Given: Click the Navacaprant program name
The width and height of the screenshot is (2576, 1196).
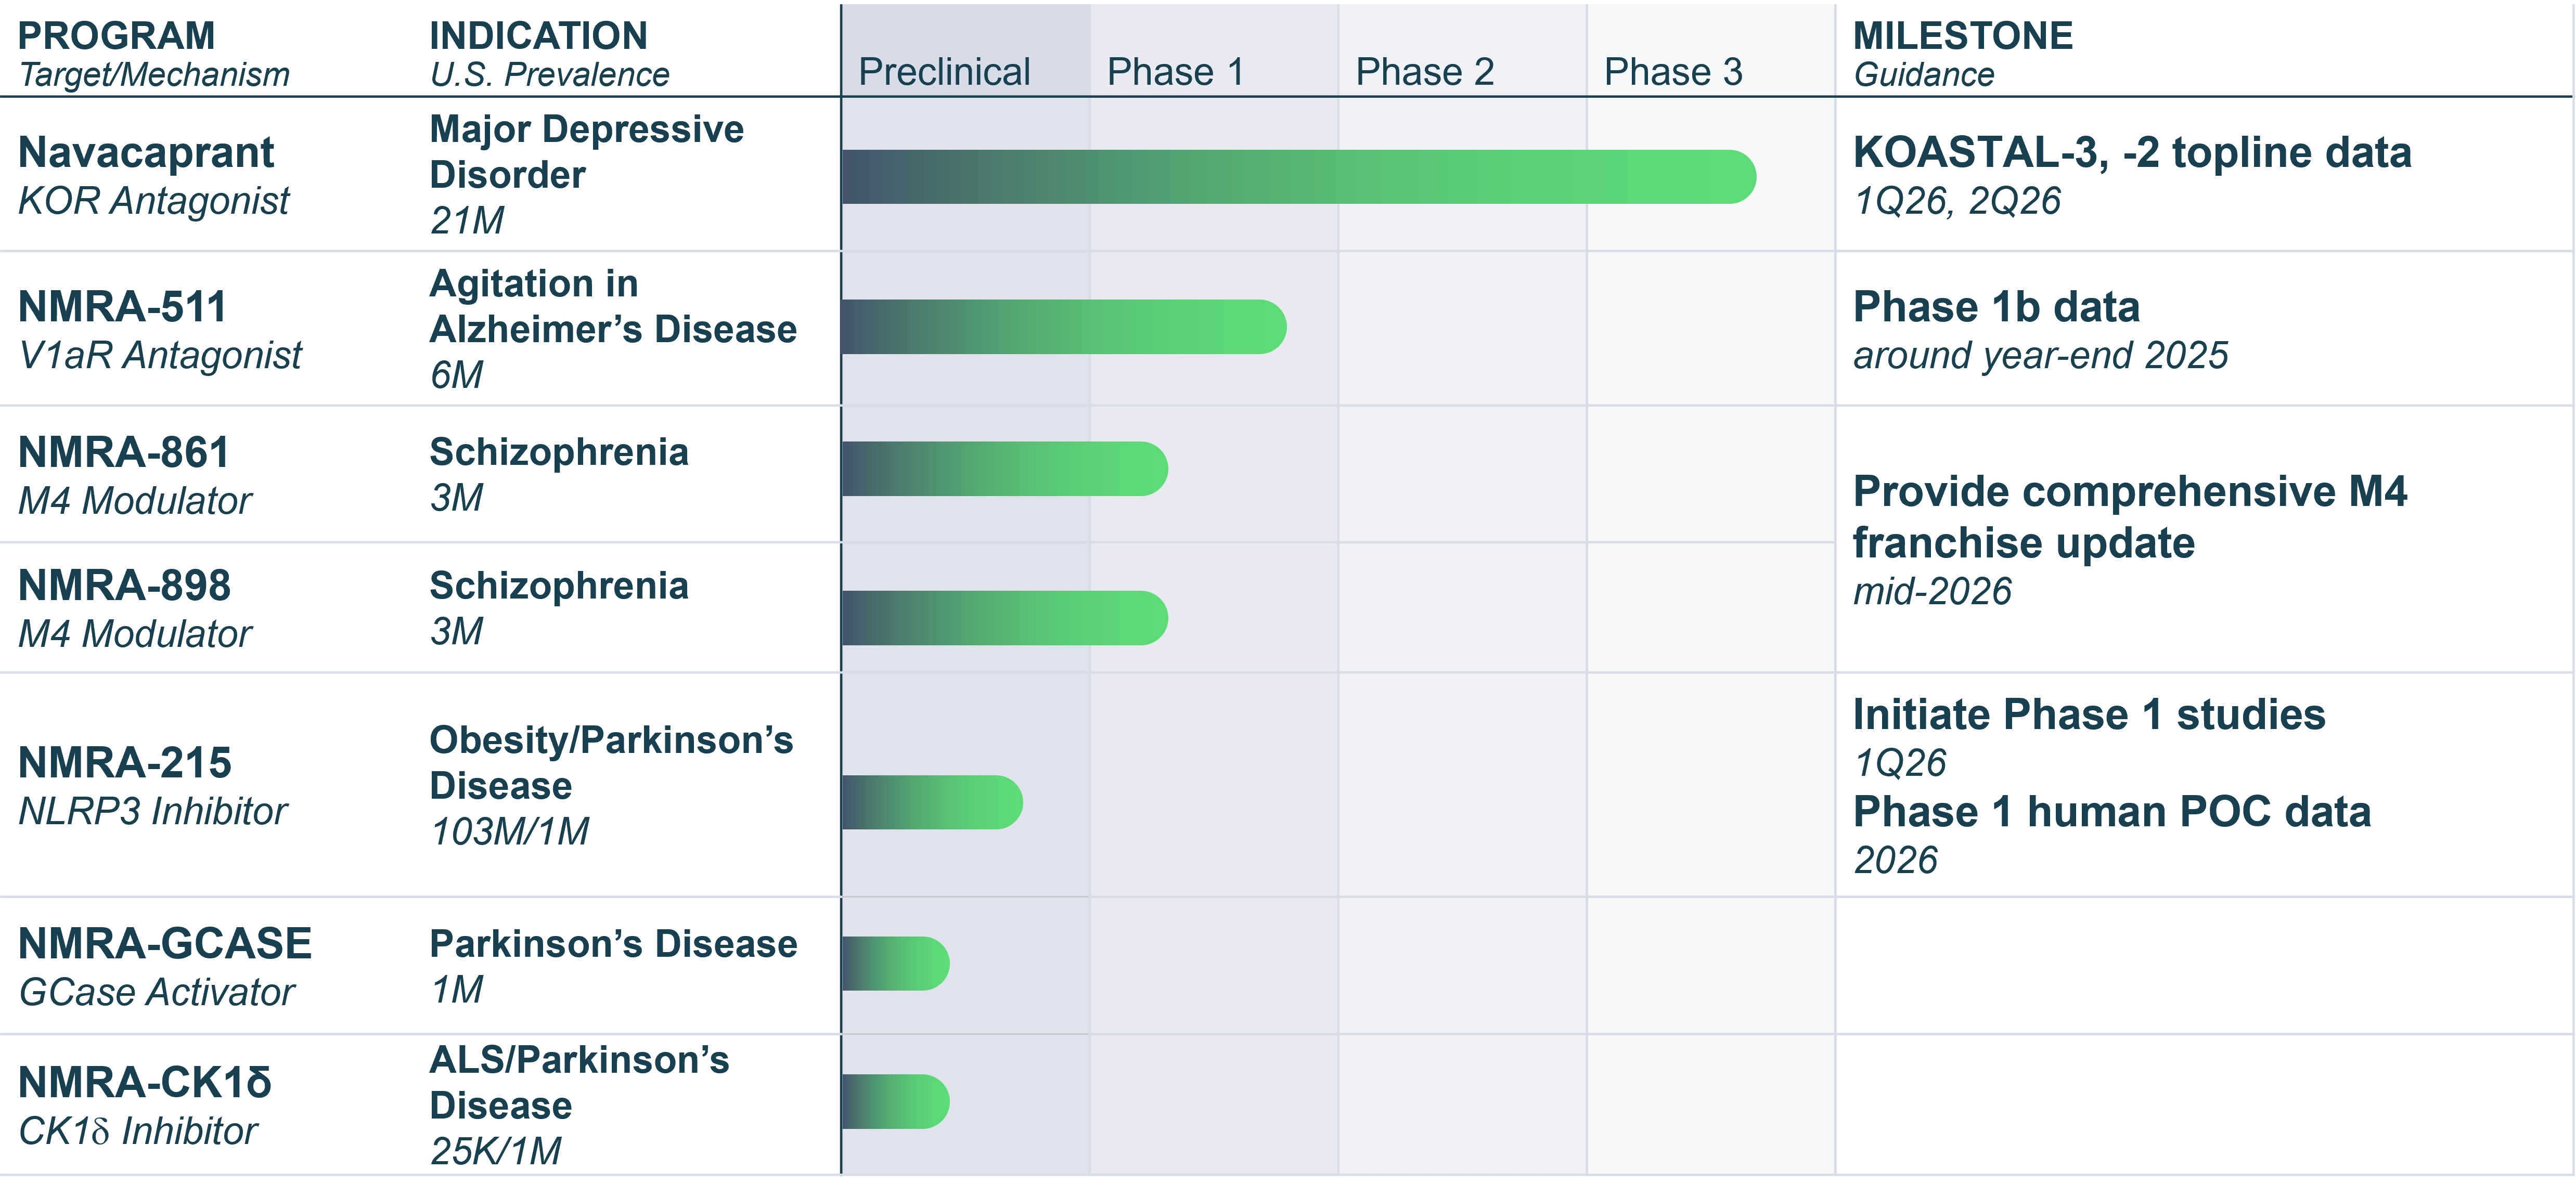Looking at the screenshot, I should point(146,153).
